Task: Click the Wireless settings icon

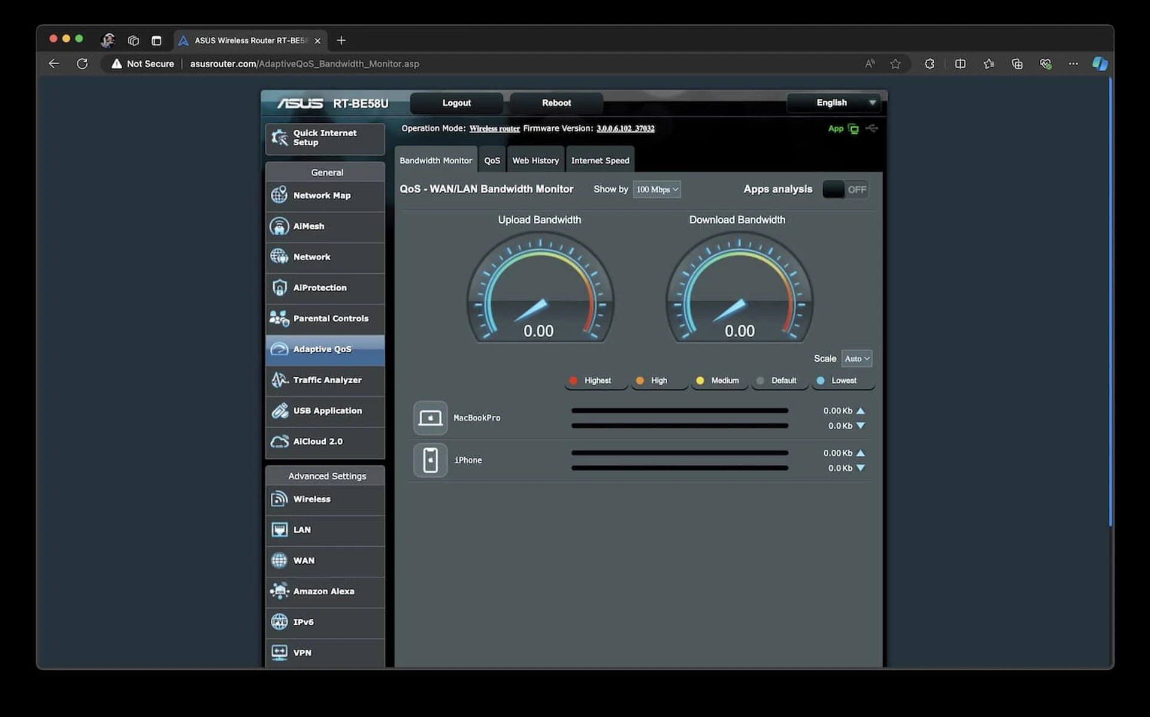Action: click(x=279, y=499)
